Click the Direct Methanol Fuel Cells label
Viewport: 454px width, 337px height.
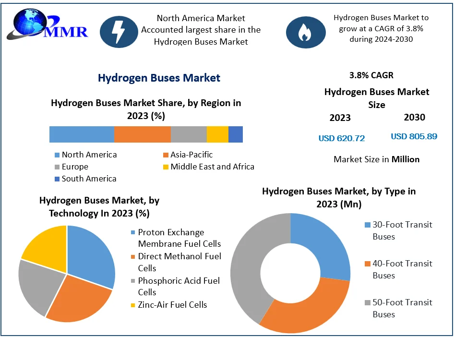(179, 262)
